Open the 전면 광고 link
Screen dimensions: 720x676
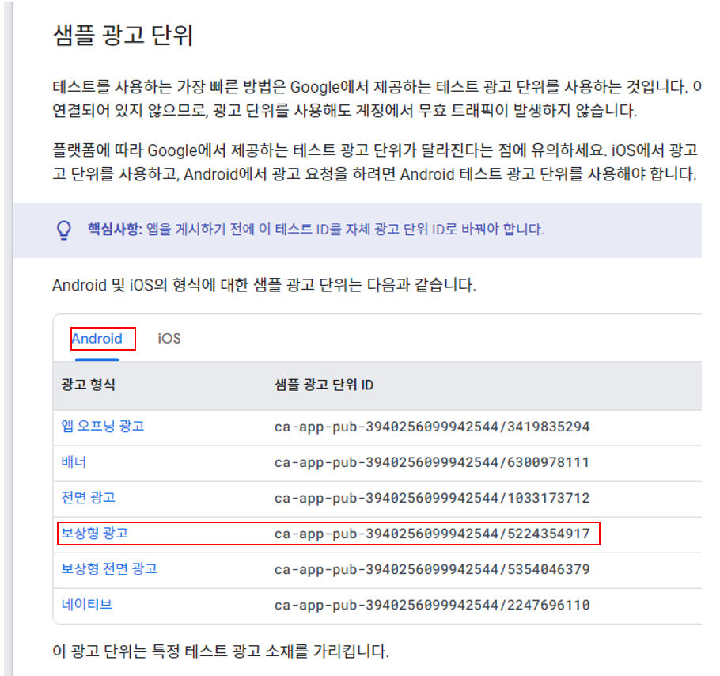point(88,497)
